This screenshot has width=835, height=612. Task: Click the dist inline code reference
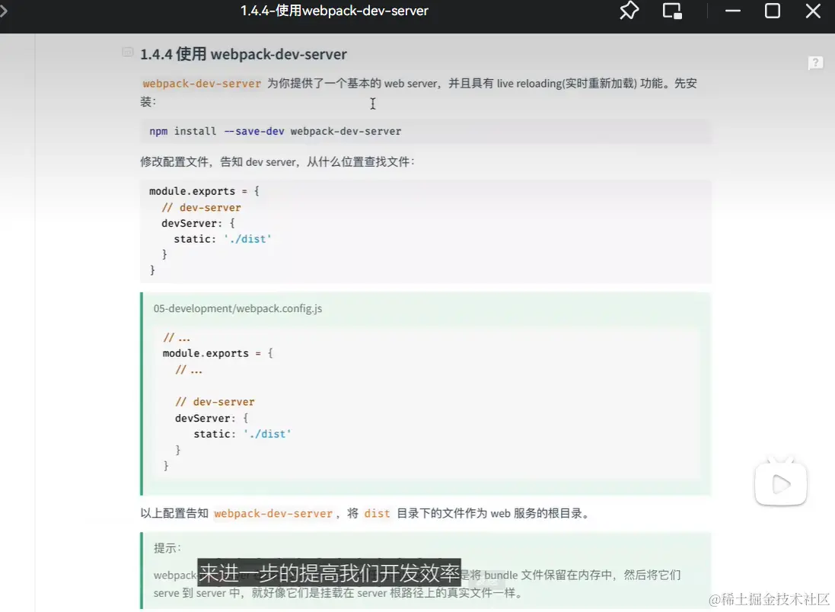377,513
